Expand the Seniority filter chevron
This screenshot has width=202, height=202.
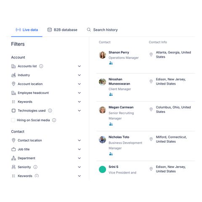tap(80, 167)
